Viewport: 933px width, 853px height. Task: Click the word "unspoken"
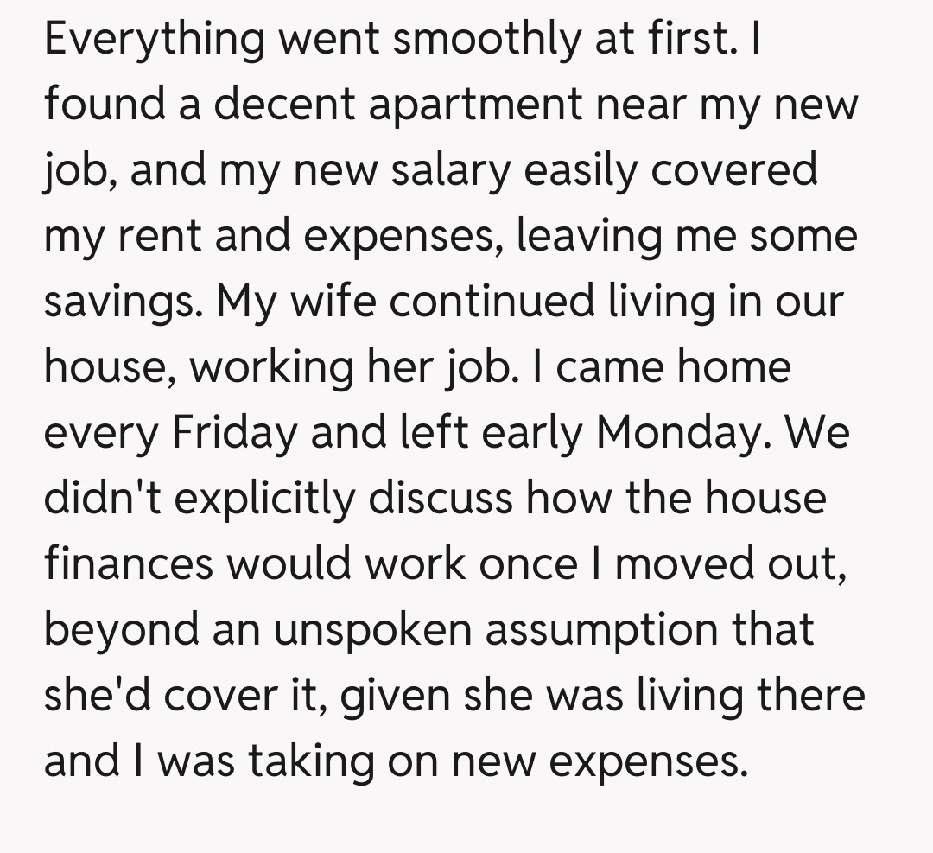click(372, 630)
